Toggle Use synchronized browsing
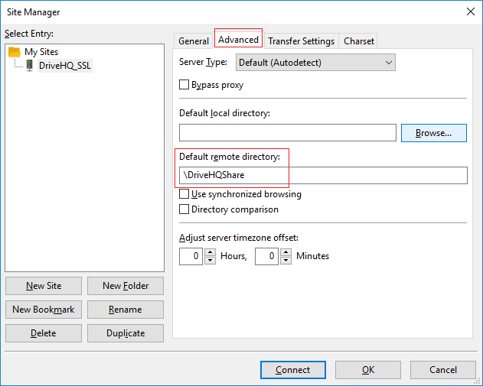 [184, 194]
